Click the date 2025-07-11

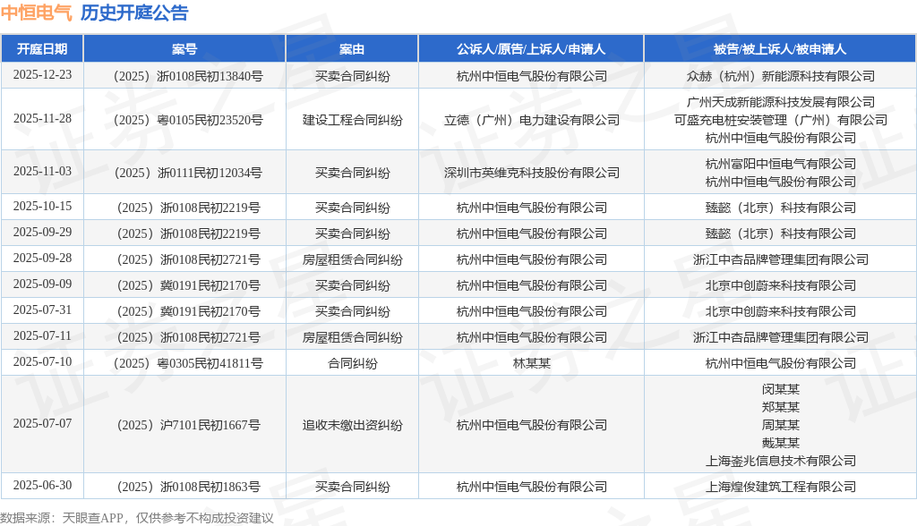42,336
